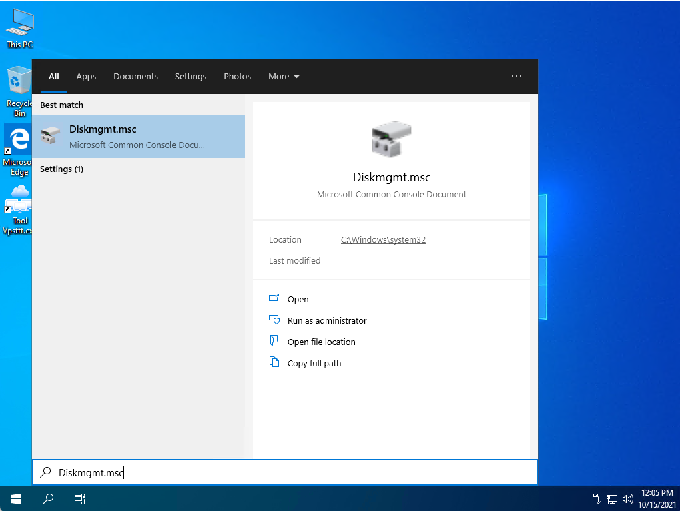Click the Best match heading
680x511 pixels.
[61, 105]
